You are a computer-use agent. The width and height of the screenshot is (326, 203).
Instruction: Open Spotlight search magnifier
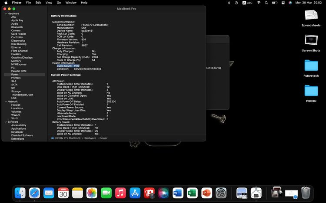coord(266,3)
